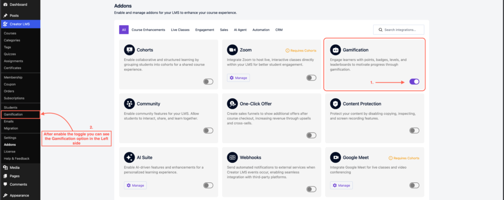
Task: Click the Appearance brush icon
Action: (x=5, y=195)
